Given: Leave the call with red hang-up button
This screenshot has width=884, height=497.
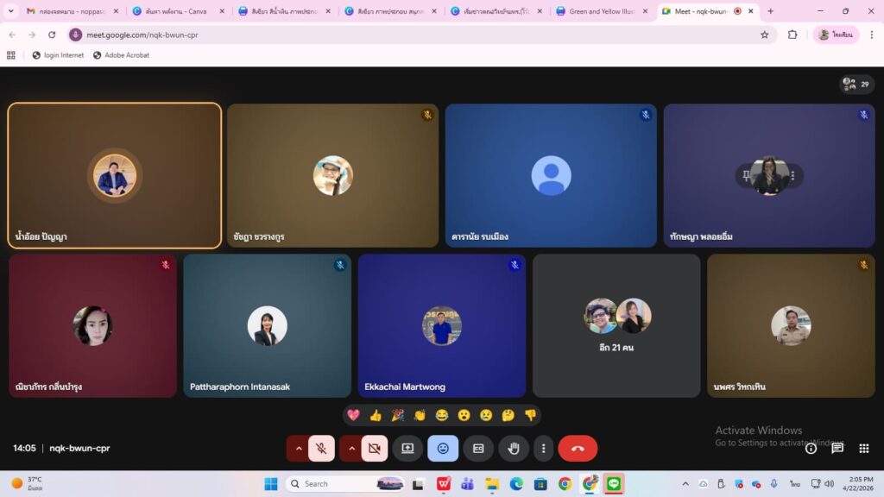Looking at the screenshot, I should click(578, 449).
